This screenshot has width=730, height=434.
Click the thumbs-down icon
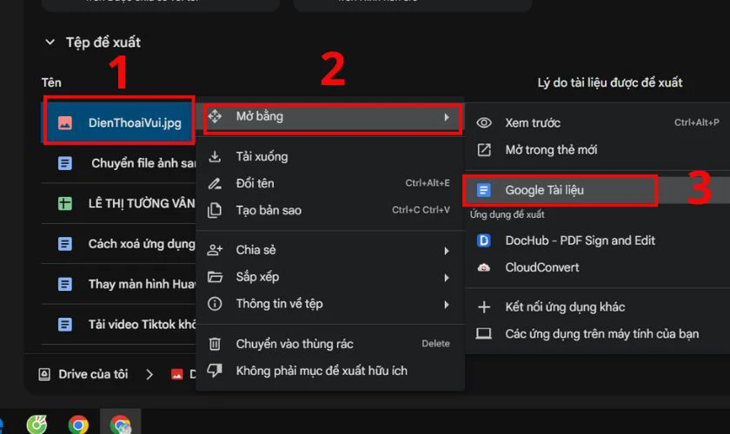point(215,371)
